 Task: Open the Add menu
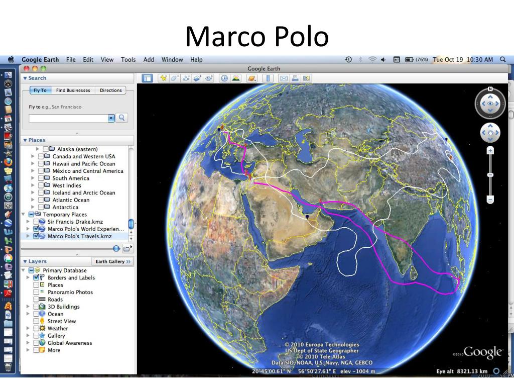149,59
